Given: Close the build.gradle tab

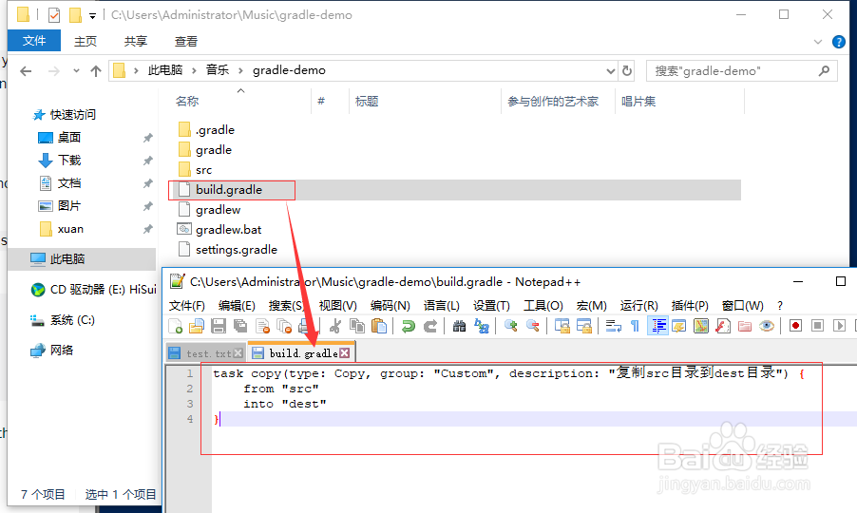Looking at the screenshot, I should point(344,353).
